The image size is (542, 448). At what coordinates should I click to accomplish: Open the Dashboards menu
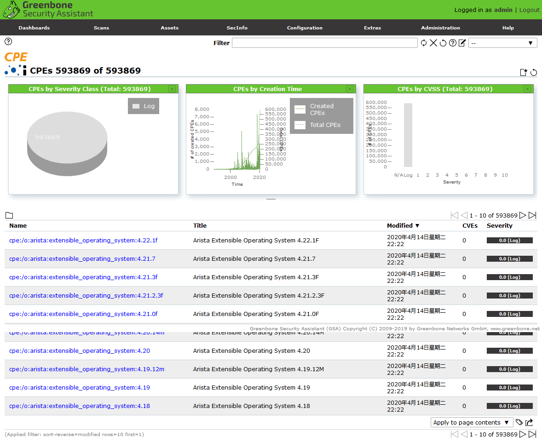coord(34,28)
